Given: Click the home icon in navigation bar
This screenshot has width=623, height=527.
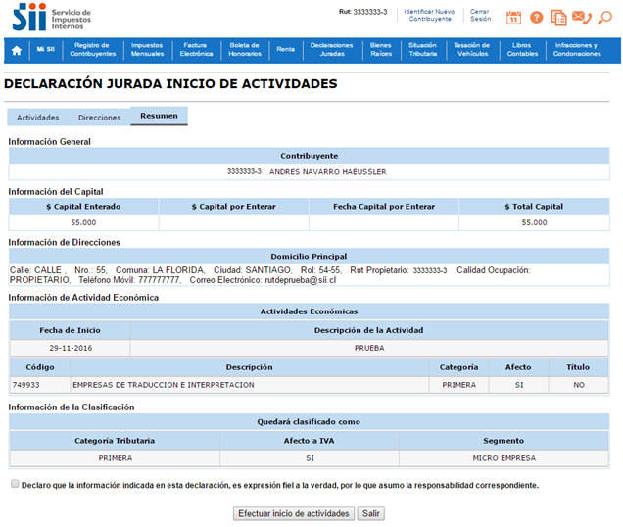Looking at the screenshot, I should (x=17, y=49).
